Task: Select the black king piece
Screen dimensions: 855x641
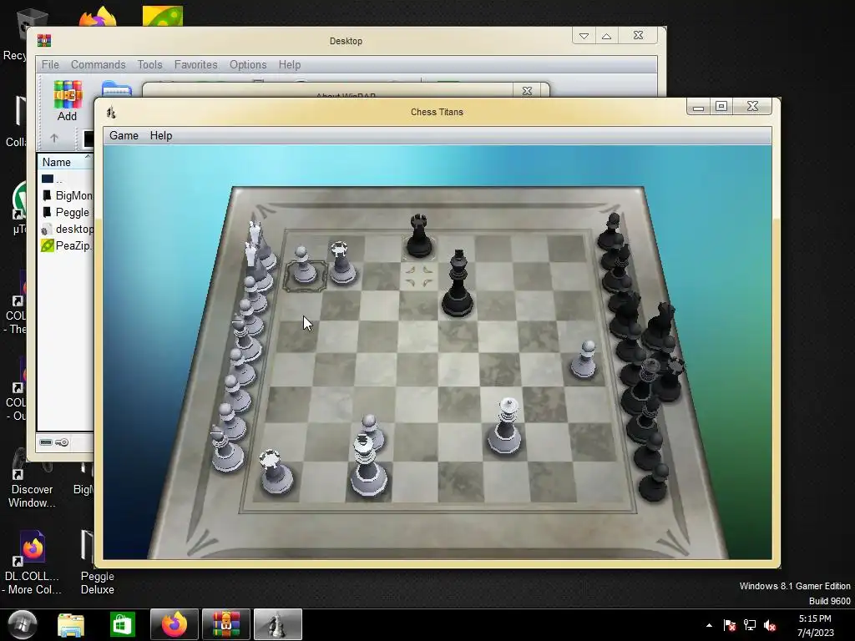Action: click(457, 284)
